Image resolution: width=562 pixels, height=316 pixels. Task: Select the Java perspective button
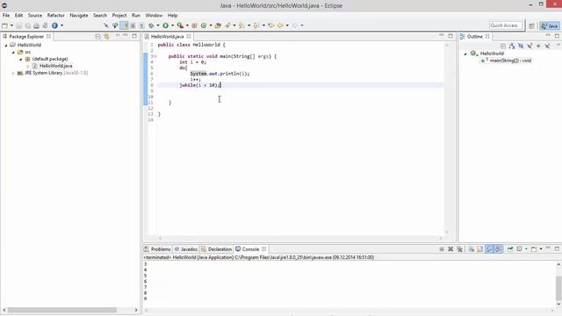pyautogui.click(x=550, y=25)
